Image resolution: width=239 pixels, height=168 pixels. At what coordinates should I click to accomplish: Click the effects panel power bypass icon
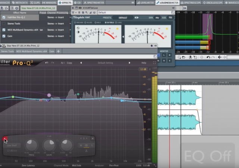(16, 8)
